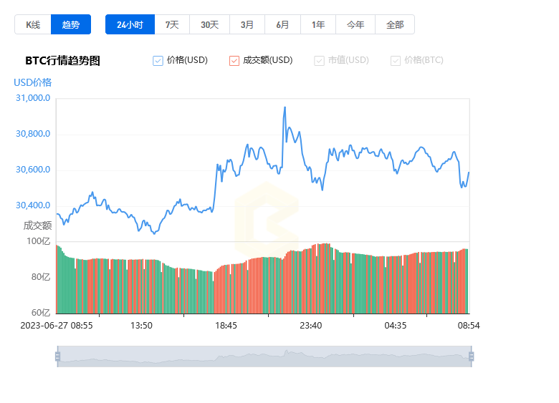Click the first green volume bar at left

pos(57,279)
